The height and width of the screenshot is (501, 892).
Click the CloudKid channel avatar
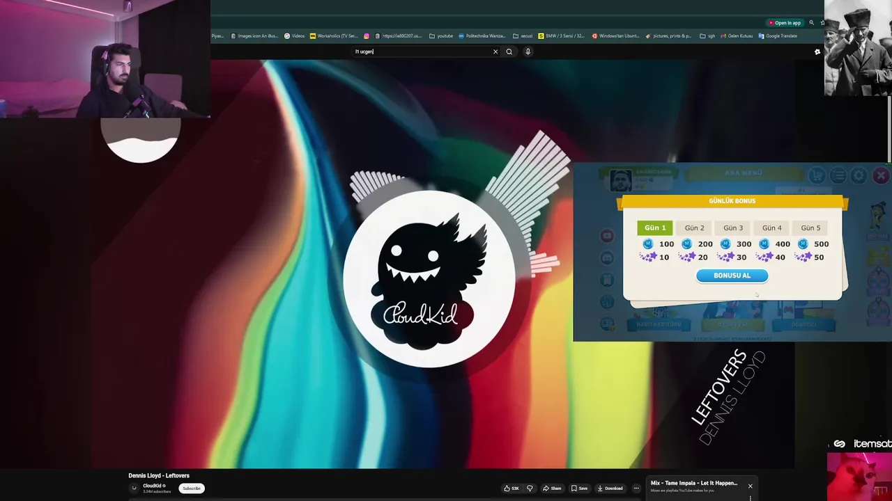click(x=134, y=488)
